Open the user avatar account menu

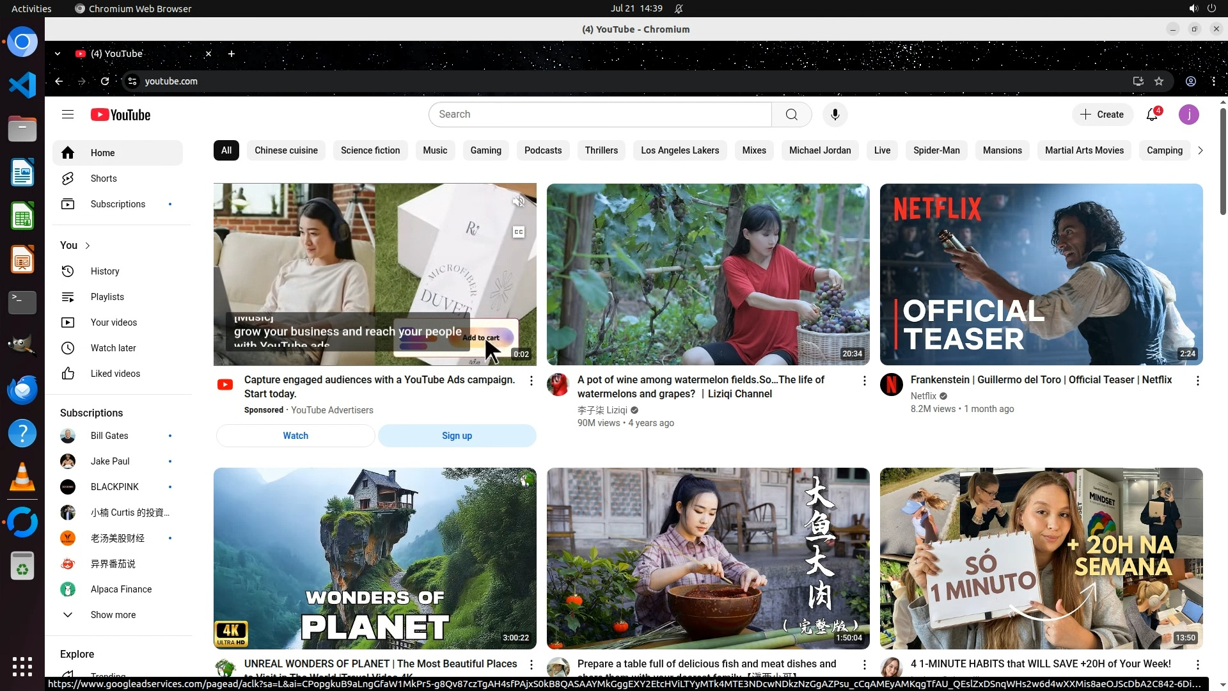[x=1188, y=115]
